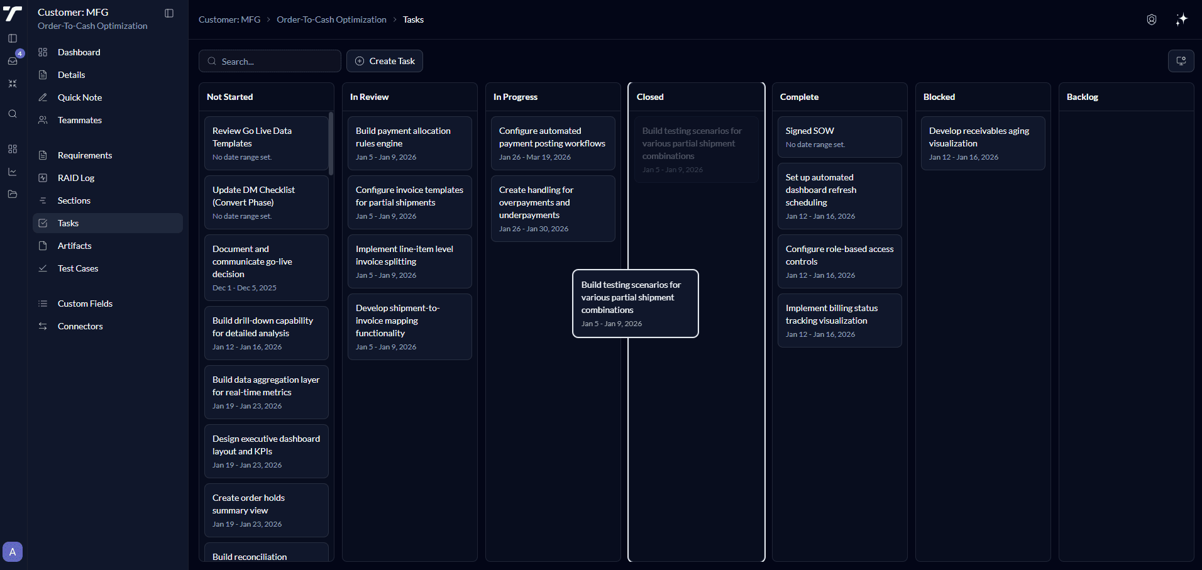1202x570 pixels.
Task: Open RAID Log in the sidebar
Action: [108, 178]
